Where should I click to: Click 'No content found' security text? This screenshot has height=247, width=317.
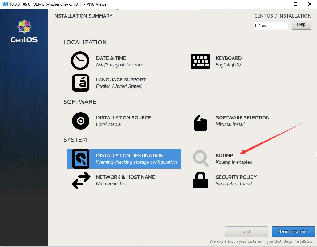coord(234,184)
